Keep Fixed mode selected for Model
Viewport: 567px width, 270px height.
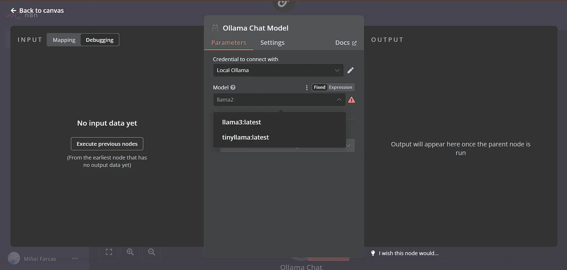coord(319,87)
